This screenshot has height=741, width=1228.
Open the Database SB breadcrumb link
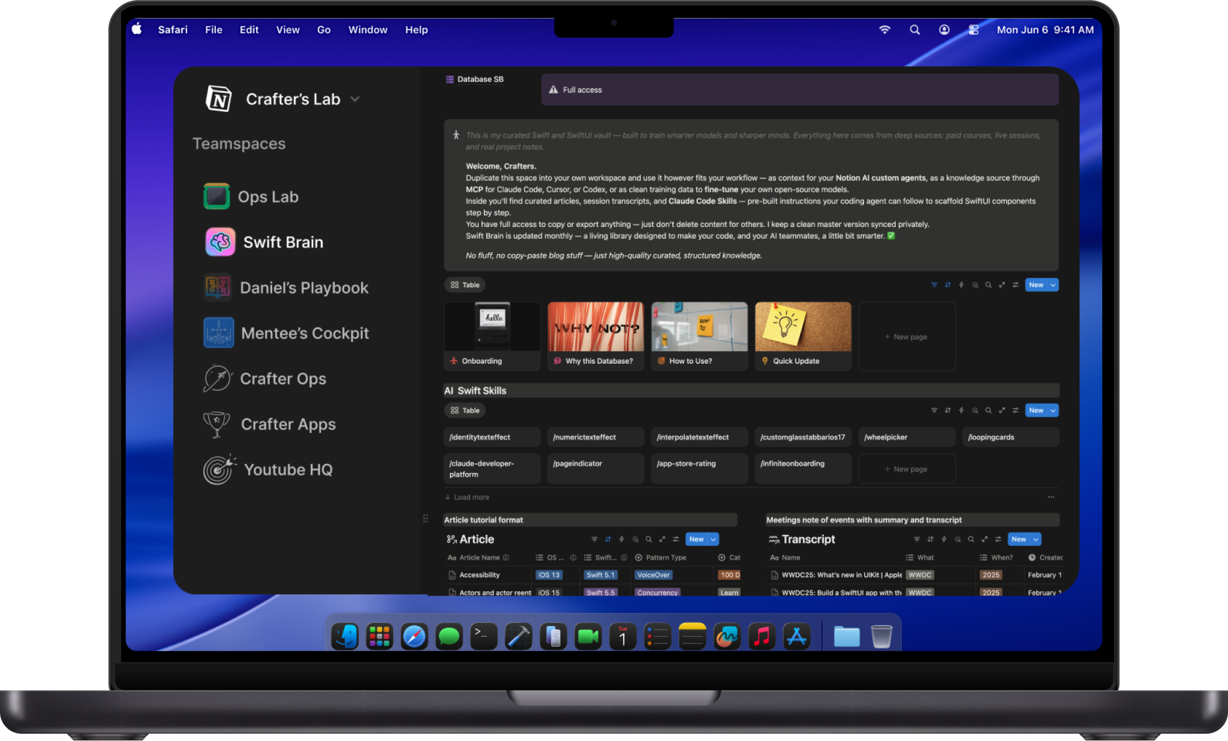(x=475, y=79)
